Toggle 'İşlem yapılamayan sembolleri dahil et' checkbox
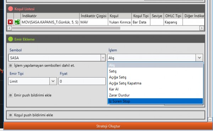213x131 pixels. [10, 65]
